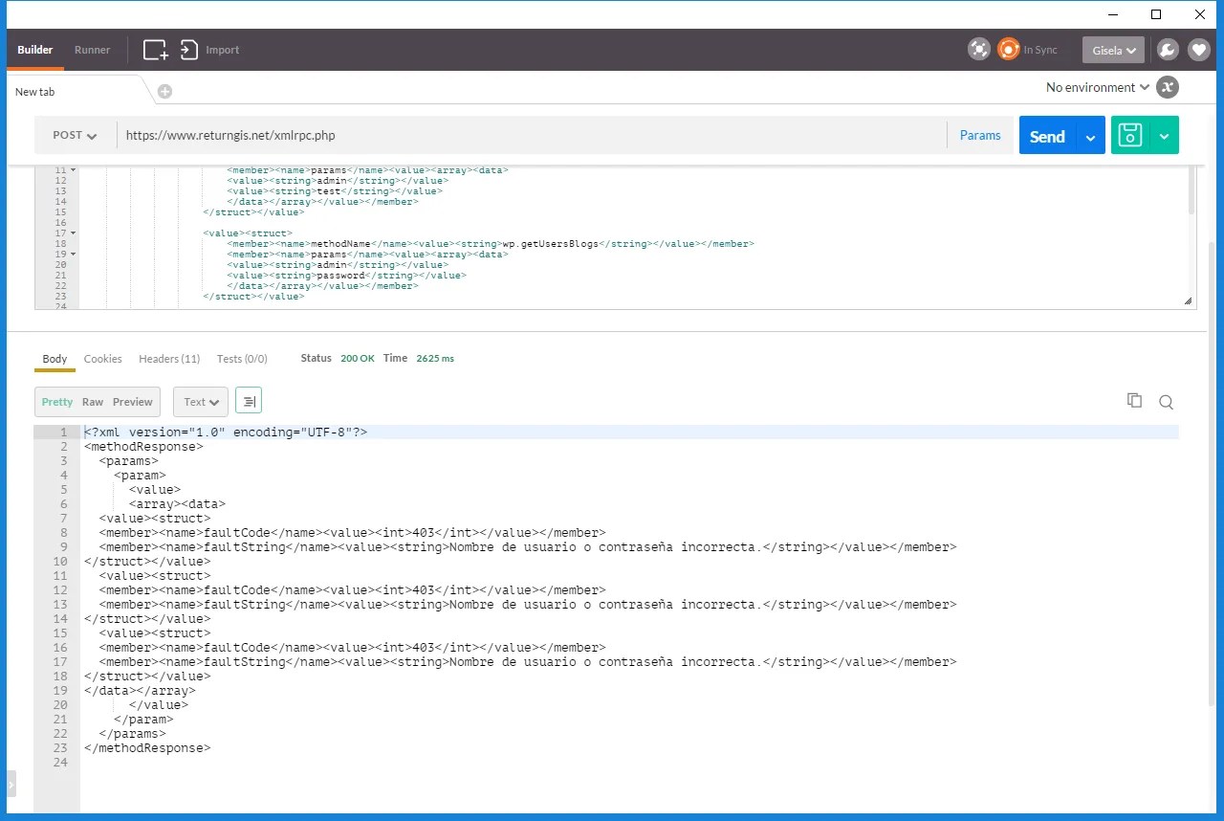1224x821 pixels.
Task: Select the Raw view mode
Action: 93,402
